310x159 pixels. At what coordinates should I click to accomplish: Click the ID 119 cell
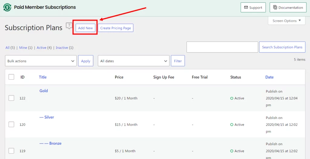[22, 151]
